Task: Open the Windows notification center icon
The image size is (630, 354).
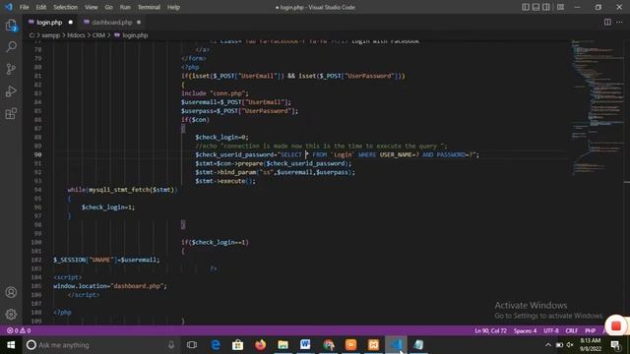Action: (x=615, y=345)
